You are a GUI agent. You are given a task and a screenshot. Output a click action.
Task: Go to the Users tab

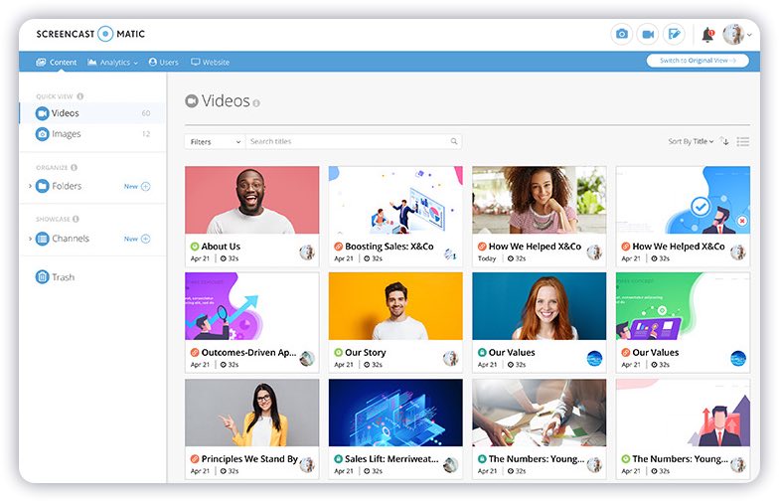pyautogui.click(x=163, y=62)
